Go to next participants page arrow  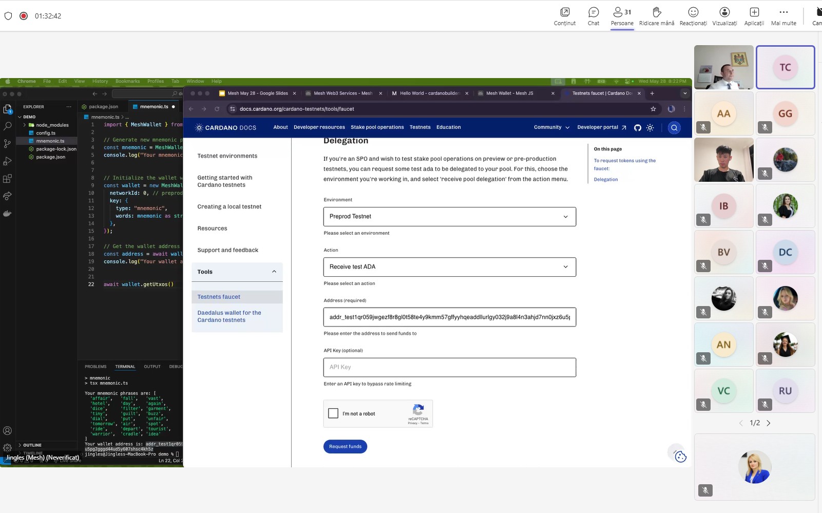coord(769,423)
